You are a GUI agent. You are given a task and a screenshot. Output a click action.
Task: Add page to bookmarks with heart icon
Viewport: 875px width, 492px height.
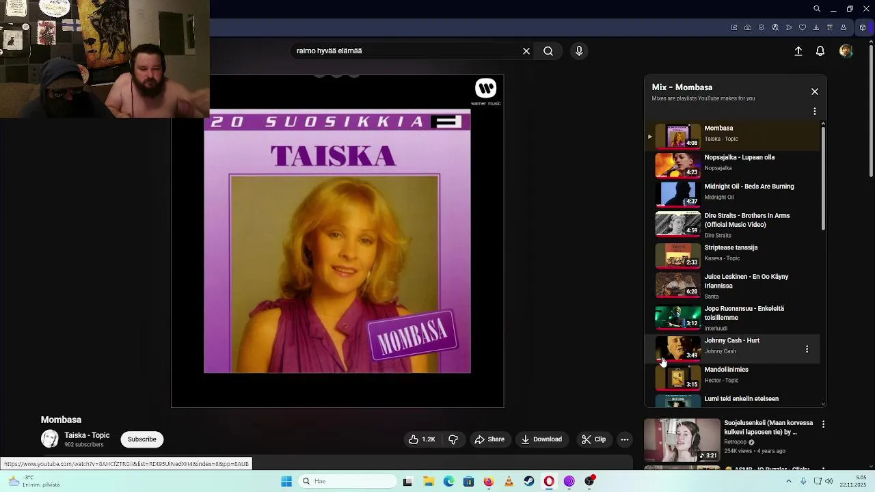[803, 28]
